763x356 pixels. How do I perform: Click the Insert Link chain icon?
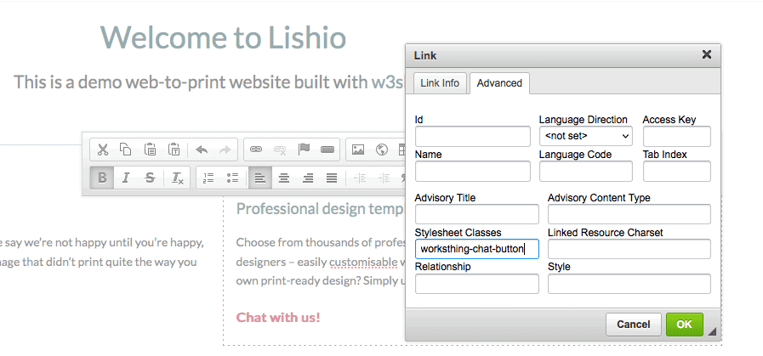256,150
